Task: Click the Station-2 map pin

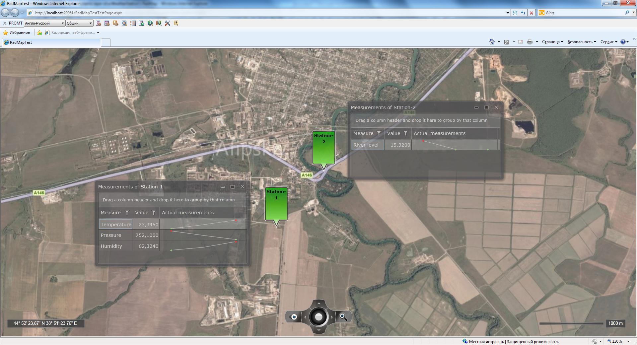Action: click(x=323, y=150)
